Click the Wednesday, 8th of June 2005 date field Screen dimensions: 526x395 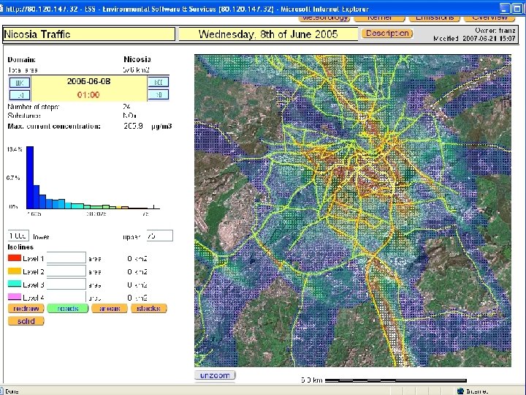point(268,34)
